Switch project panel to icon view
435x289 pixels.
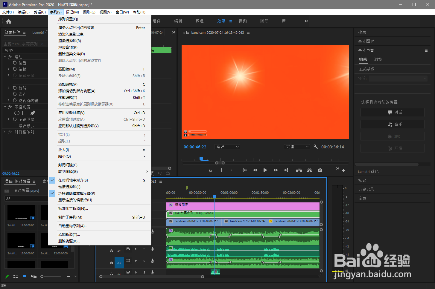[x=25, y=276]
